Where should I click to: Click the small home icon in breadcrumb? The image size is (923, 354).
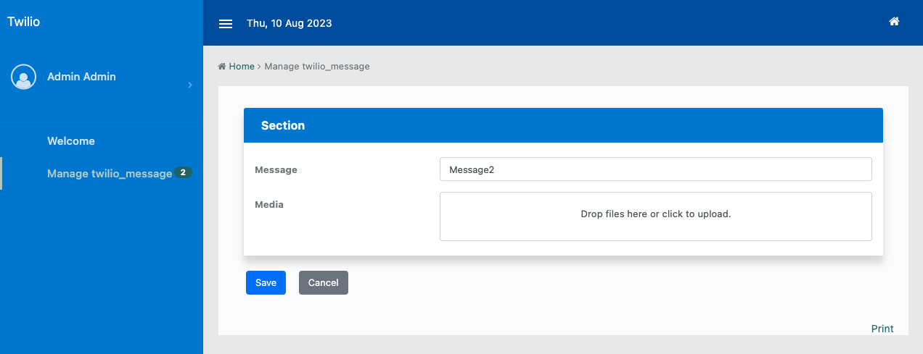point(222,67)
